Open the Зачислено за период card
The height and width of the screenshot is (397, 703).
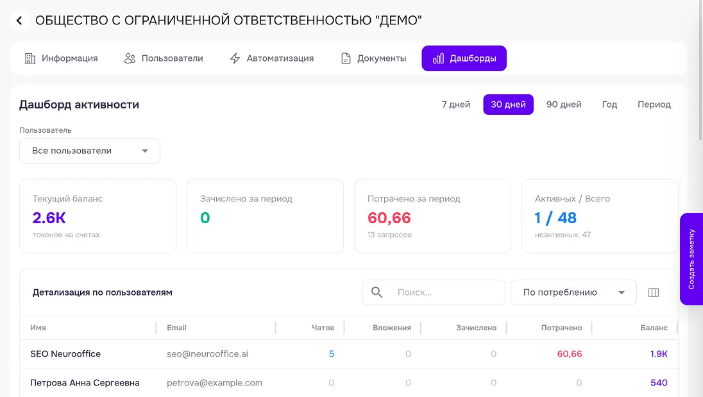[x=265, y=216]
